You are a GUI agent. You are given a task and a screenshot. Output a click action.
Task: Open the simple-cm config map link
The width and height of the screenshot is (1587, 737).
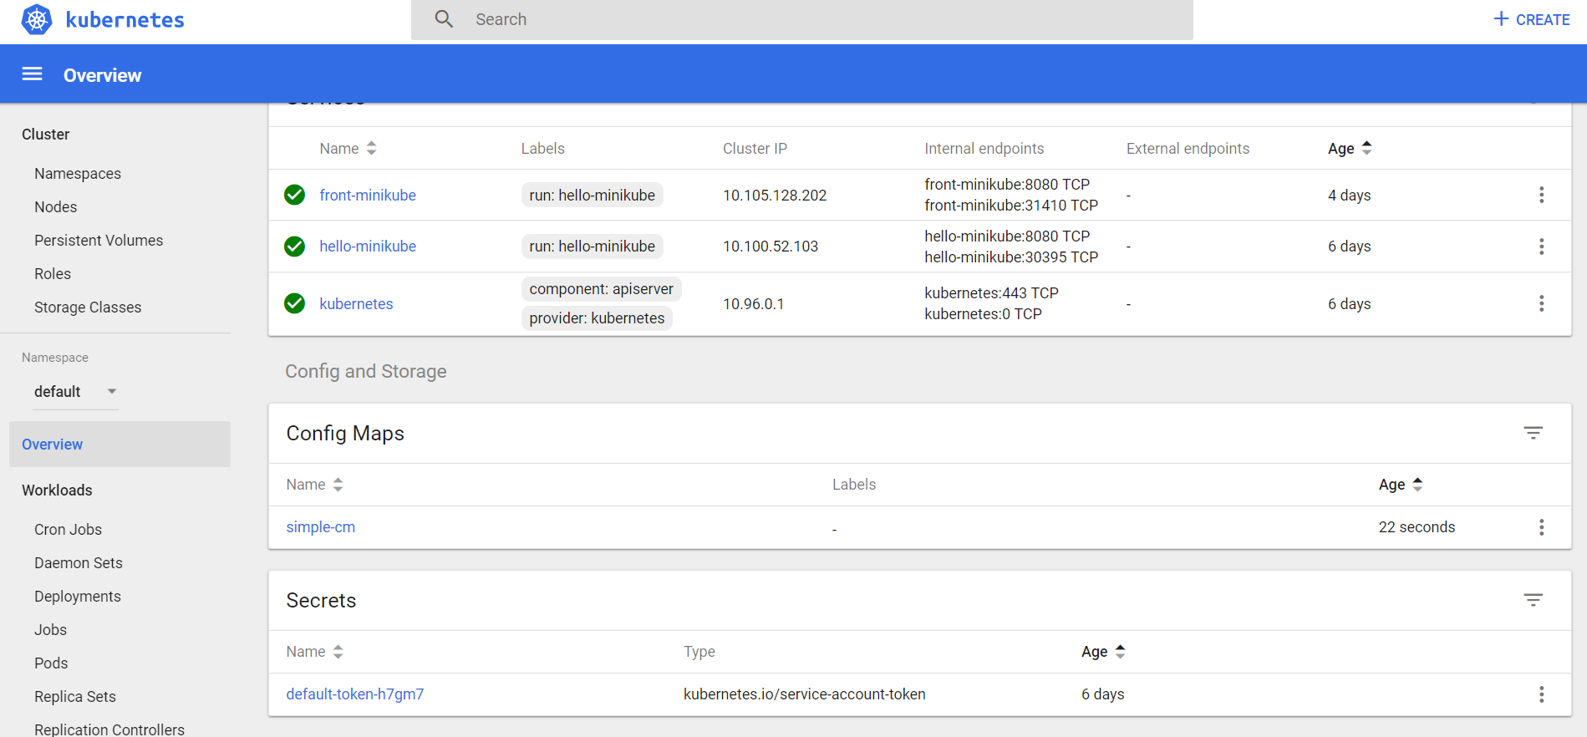(320, 527)
